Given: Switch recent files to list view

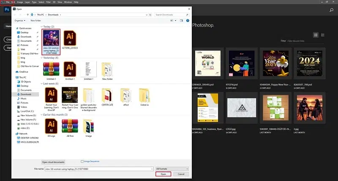Looking at the screenshot, I should point(323,35).
